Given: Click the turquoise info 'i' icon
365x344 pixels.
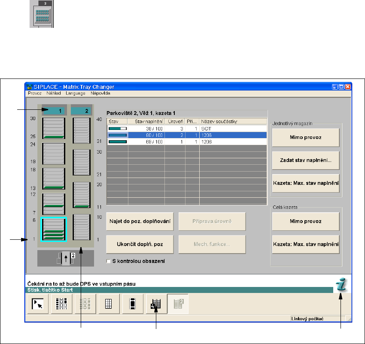Looking at the screenshot, I should 341,284.
